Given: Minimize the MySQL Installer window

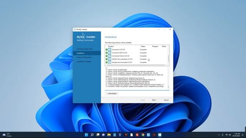Looking at the screenshot, I should [159, 30].
